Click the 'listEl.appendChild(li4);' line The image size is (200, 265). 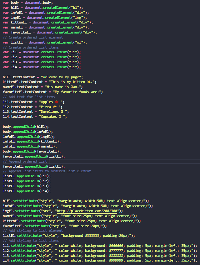point(27,191)
